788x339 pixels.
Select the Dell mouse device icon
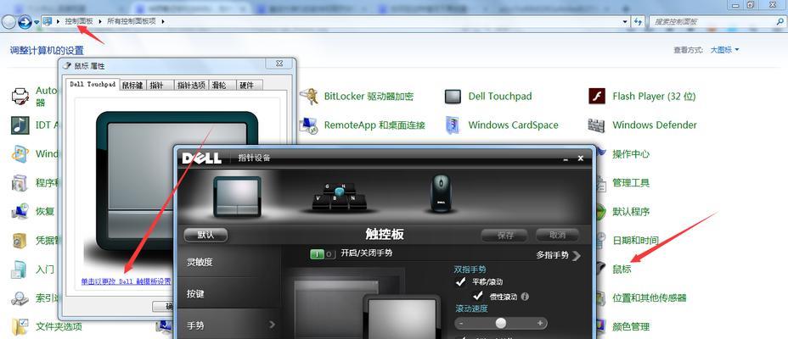pos(441,193)
